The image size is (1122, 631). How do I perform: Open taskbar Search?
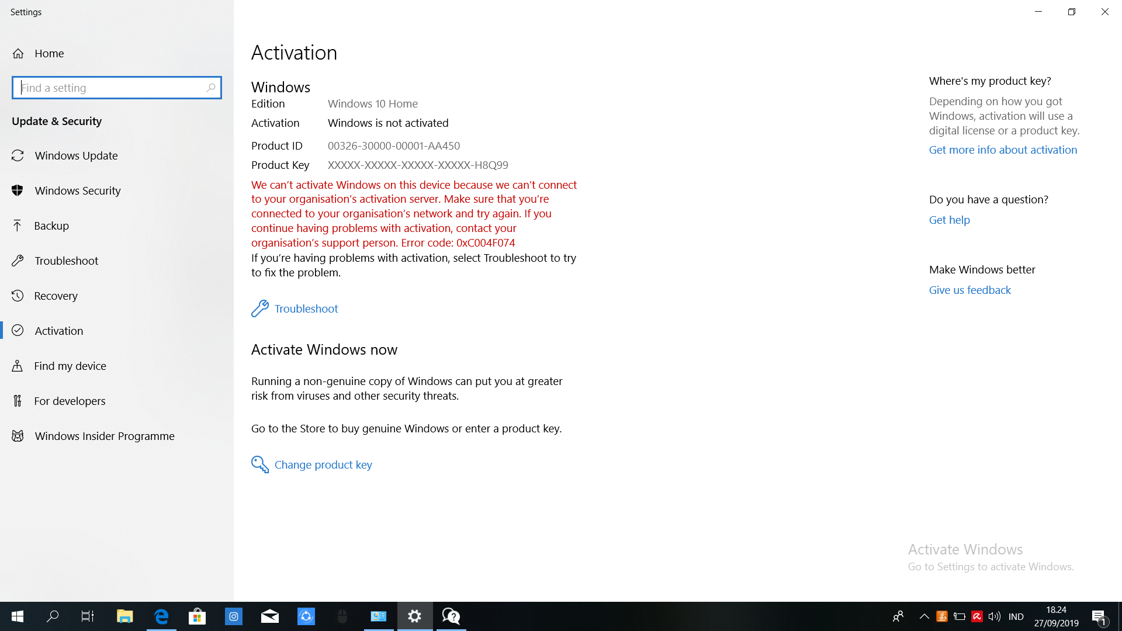click(x=53, y=616)
